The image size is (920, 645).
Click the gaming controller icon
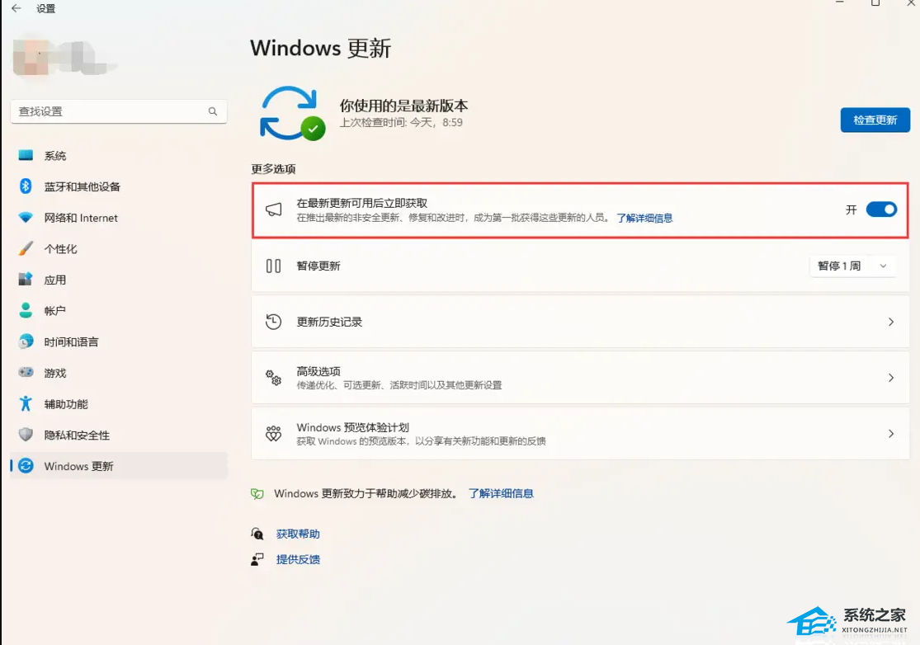(26, 372)
